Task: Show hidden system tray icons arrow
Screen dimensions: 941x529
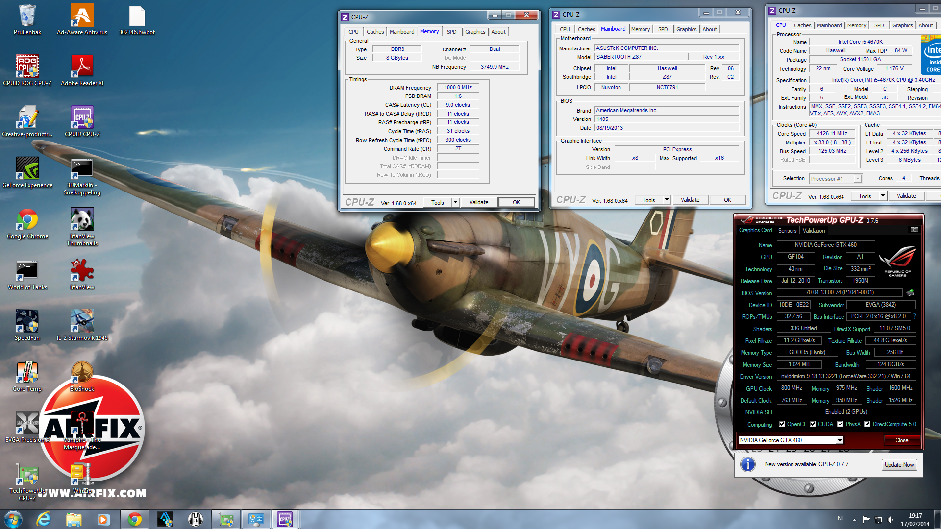Action: (x=854, y=520)
